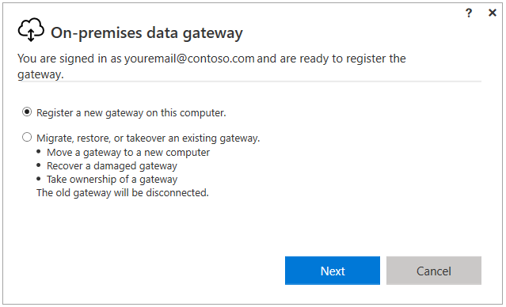Click the 'Migrate, restore, or takeover an existing gateway' label
Image resolution: width=506 pixels, height=307 pixels.
[148, 138]
